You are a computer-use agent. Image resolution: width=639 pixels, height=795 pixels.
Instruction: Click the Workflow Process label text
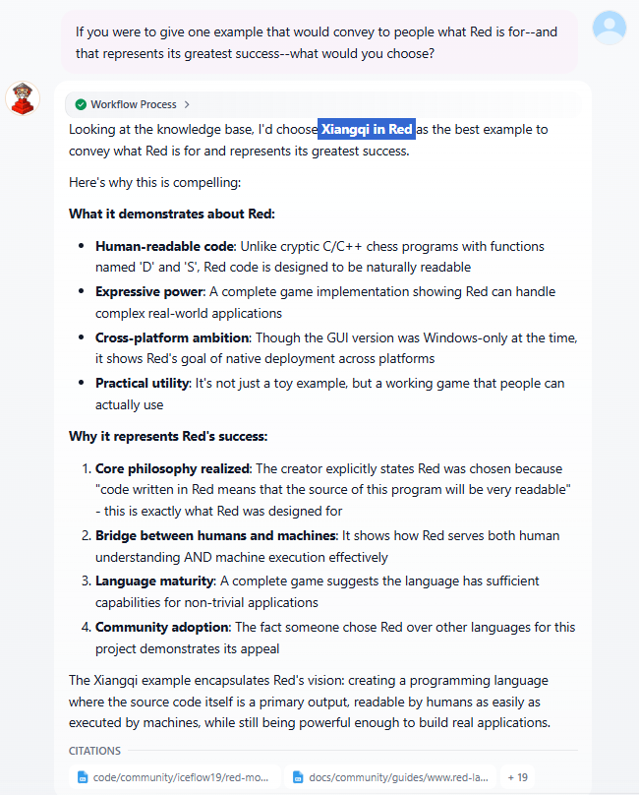(133, 104)
